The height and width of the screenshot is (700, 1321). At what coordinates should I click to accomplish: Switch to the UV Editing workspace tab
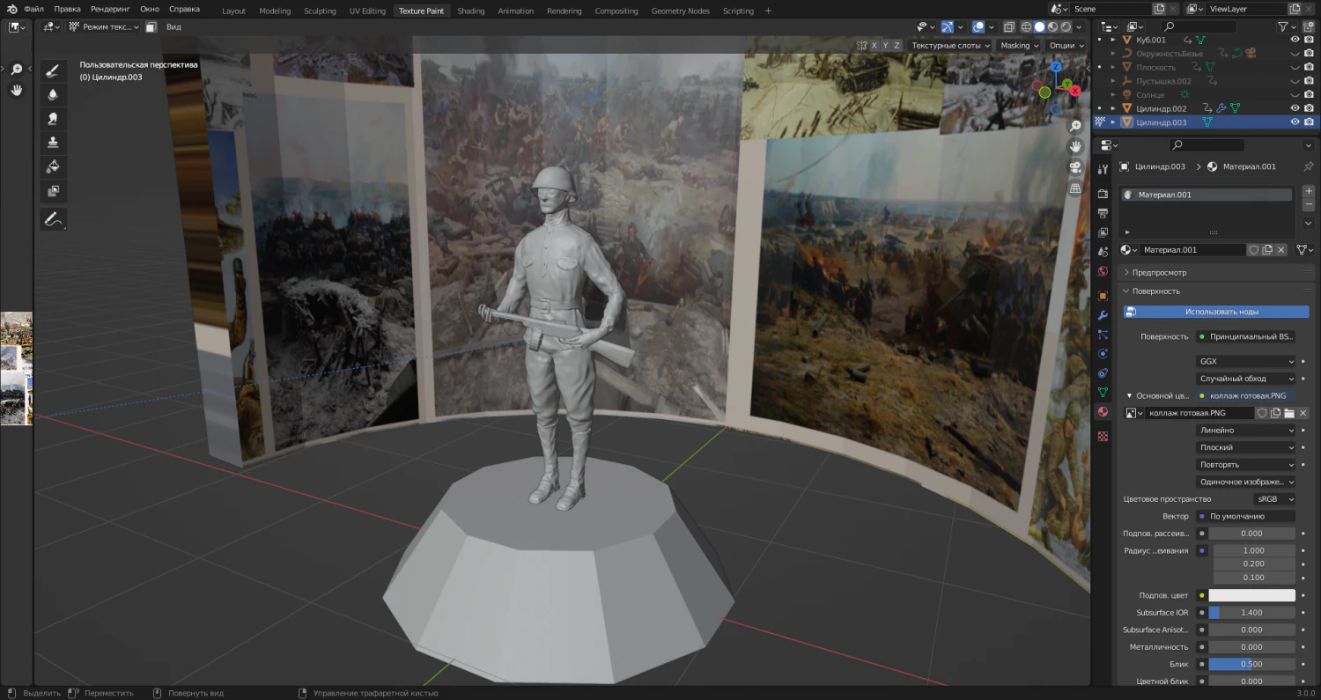tap(367, 11)
